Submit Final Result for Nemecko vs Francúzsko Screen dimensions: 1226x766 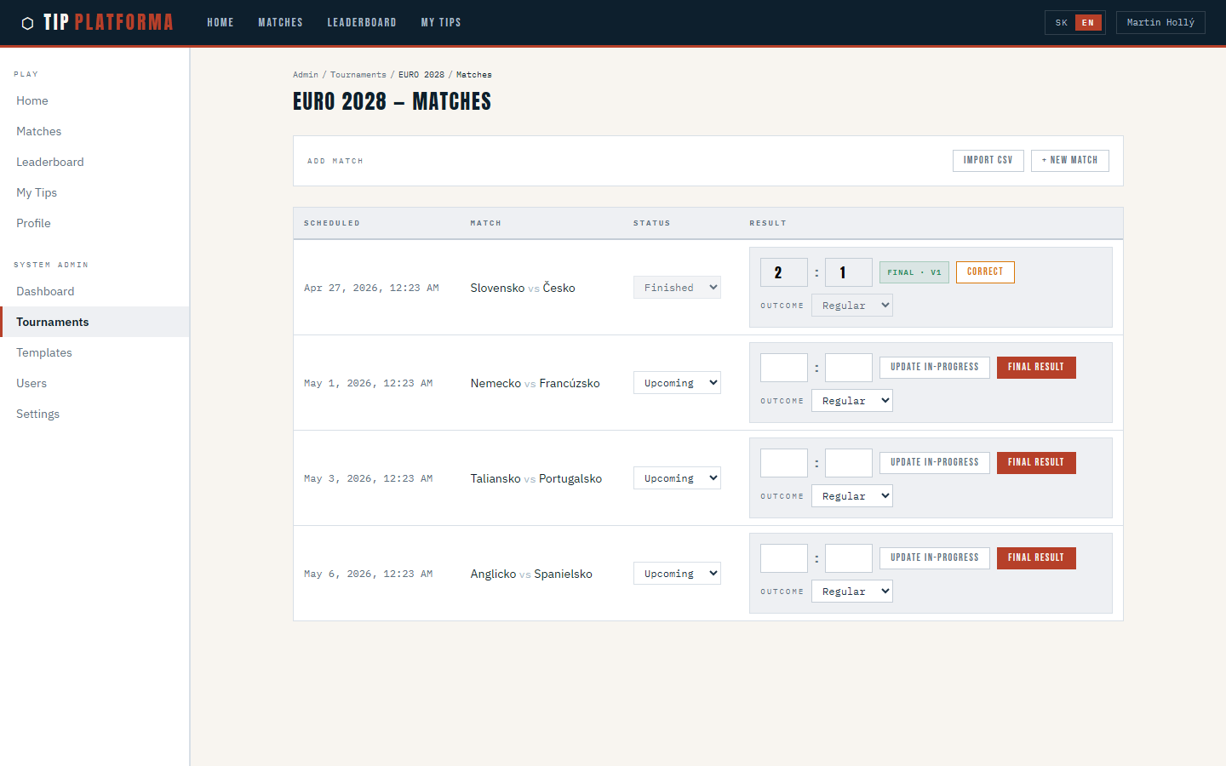click(x=1036, y=367)
